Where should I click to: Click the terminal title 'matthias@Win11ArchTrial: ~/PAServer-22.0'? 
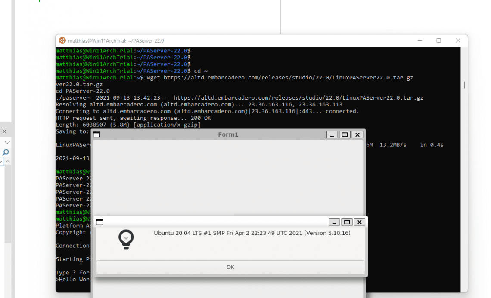tap(116, 40)
